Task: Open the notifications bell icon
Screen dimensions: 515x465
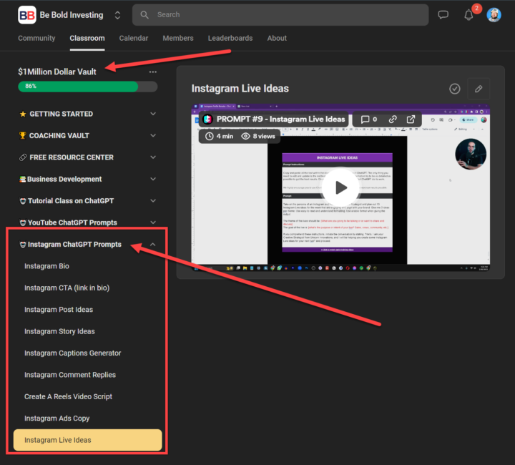Action: (x=469, y=15)
